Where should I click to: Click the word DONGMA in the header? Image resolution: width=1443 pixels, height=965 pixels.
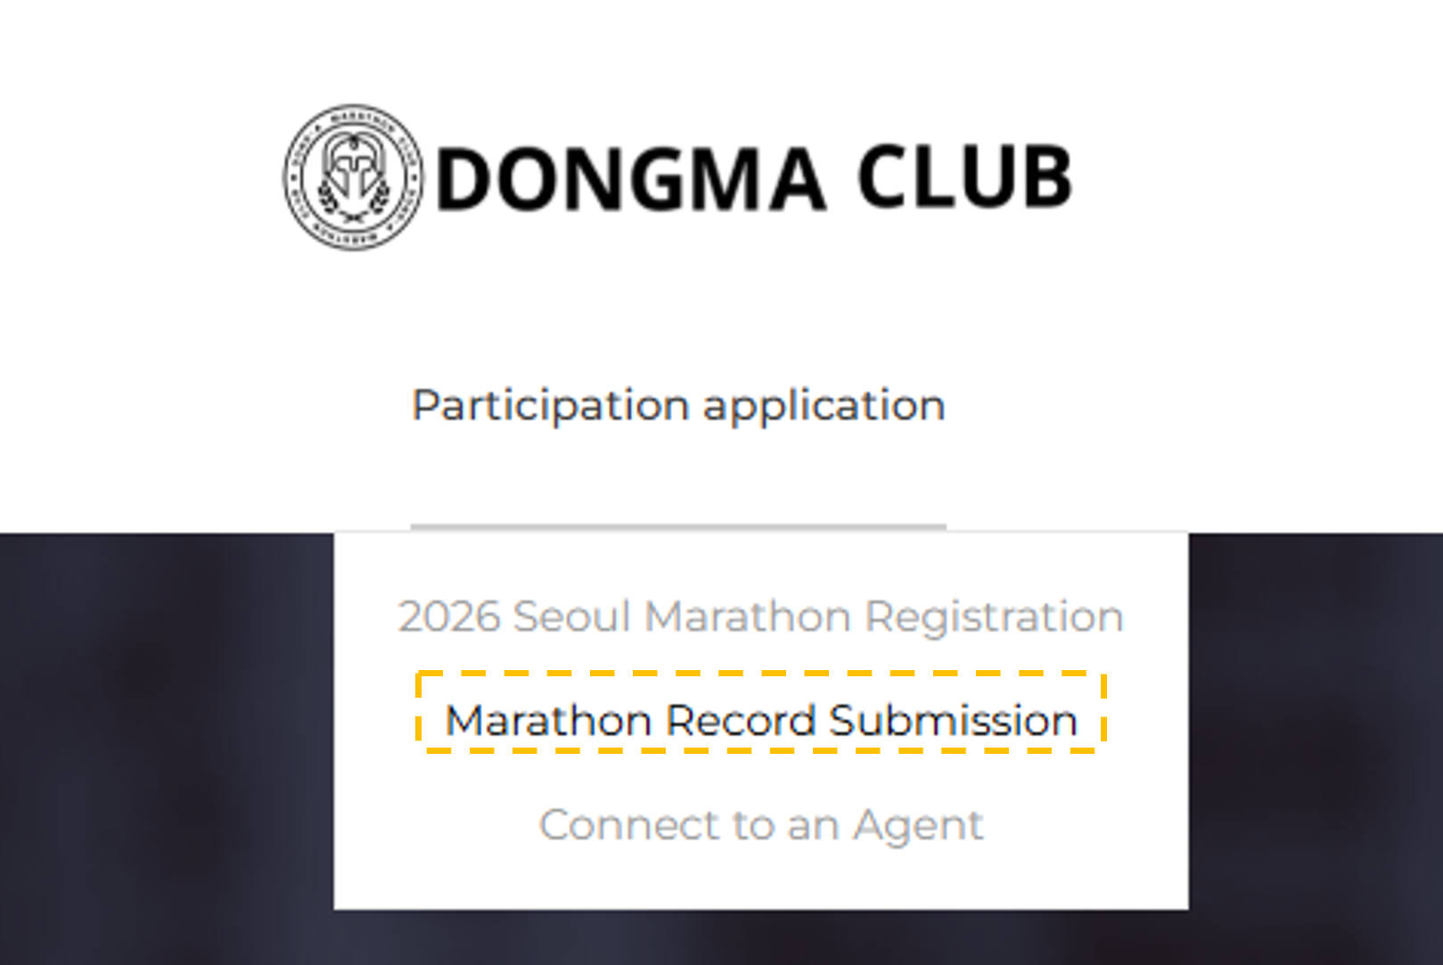coord(631,179)
